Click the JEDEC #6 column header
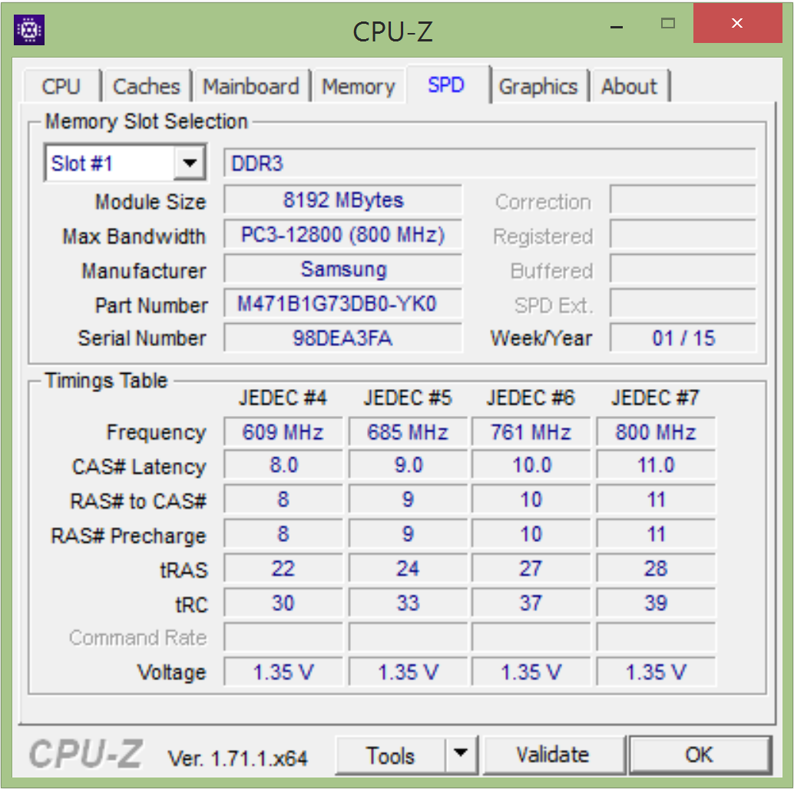Image resolution: width=794 pixels, height=789 pixels. [531, 398]
